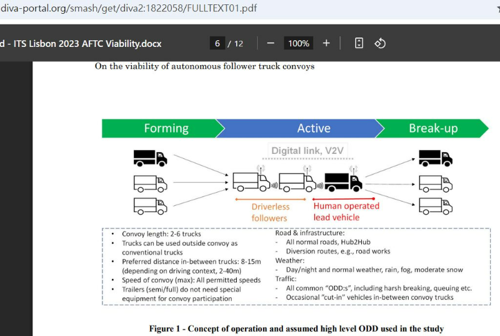Select the page number field showing 6
The image size is (500, 336).
coord(217,43)
